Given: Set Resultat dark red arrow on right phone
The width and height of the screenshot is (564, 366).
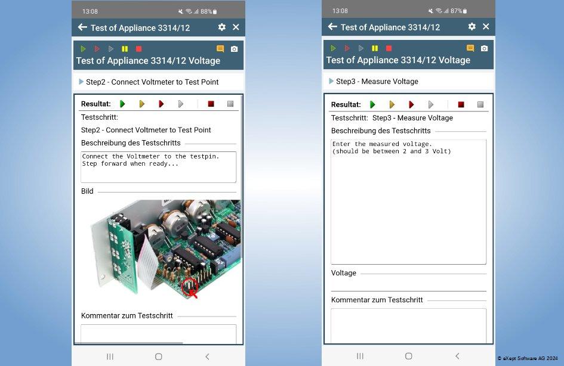Looking at the screenshot, I should point(411,104).
